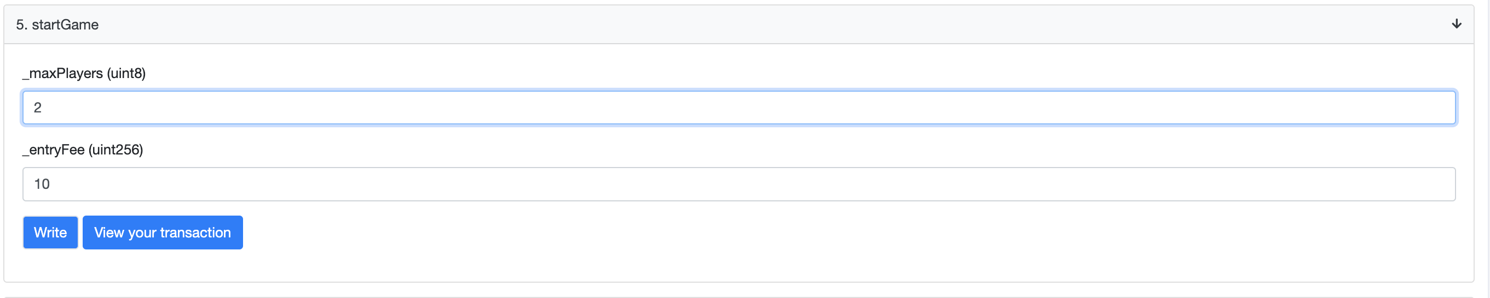The width and height of the screenshot is (1490, 298).
Task: Select the uint256 entry fee text box
Action: pos(738,184)
